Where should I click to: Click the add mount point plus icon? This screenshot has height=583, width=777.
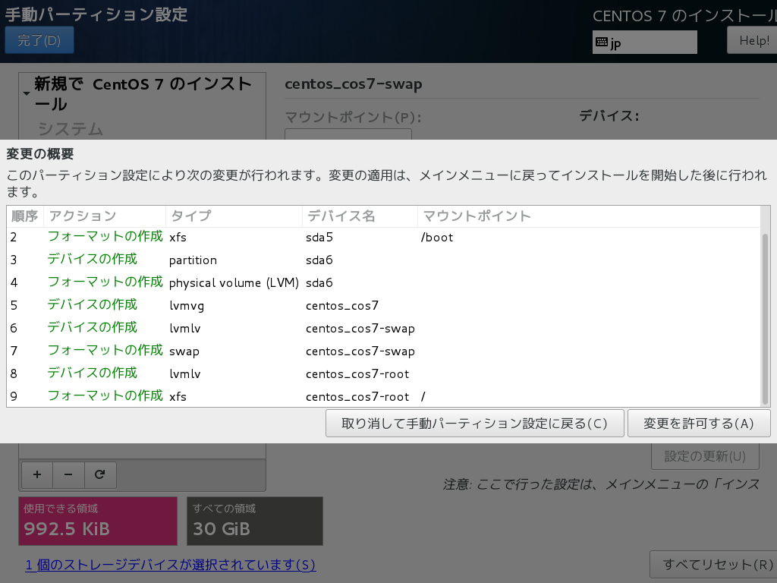pyautogui.click(x=37, y=475)
